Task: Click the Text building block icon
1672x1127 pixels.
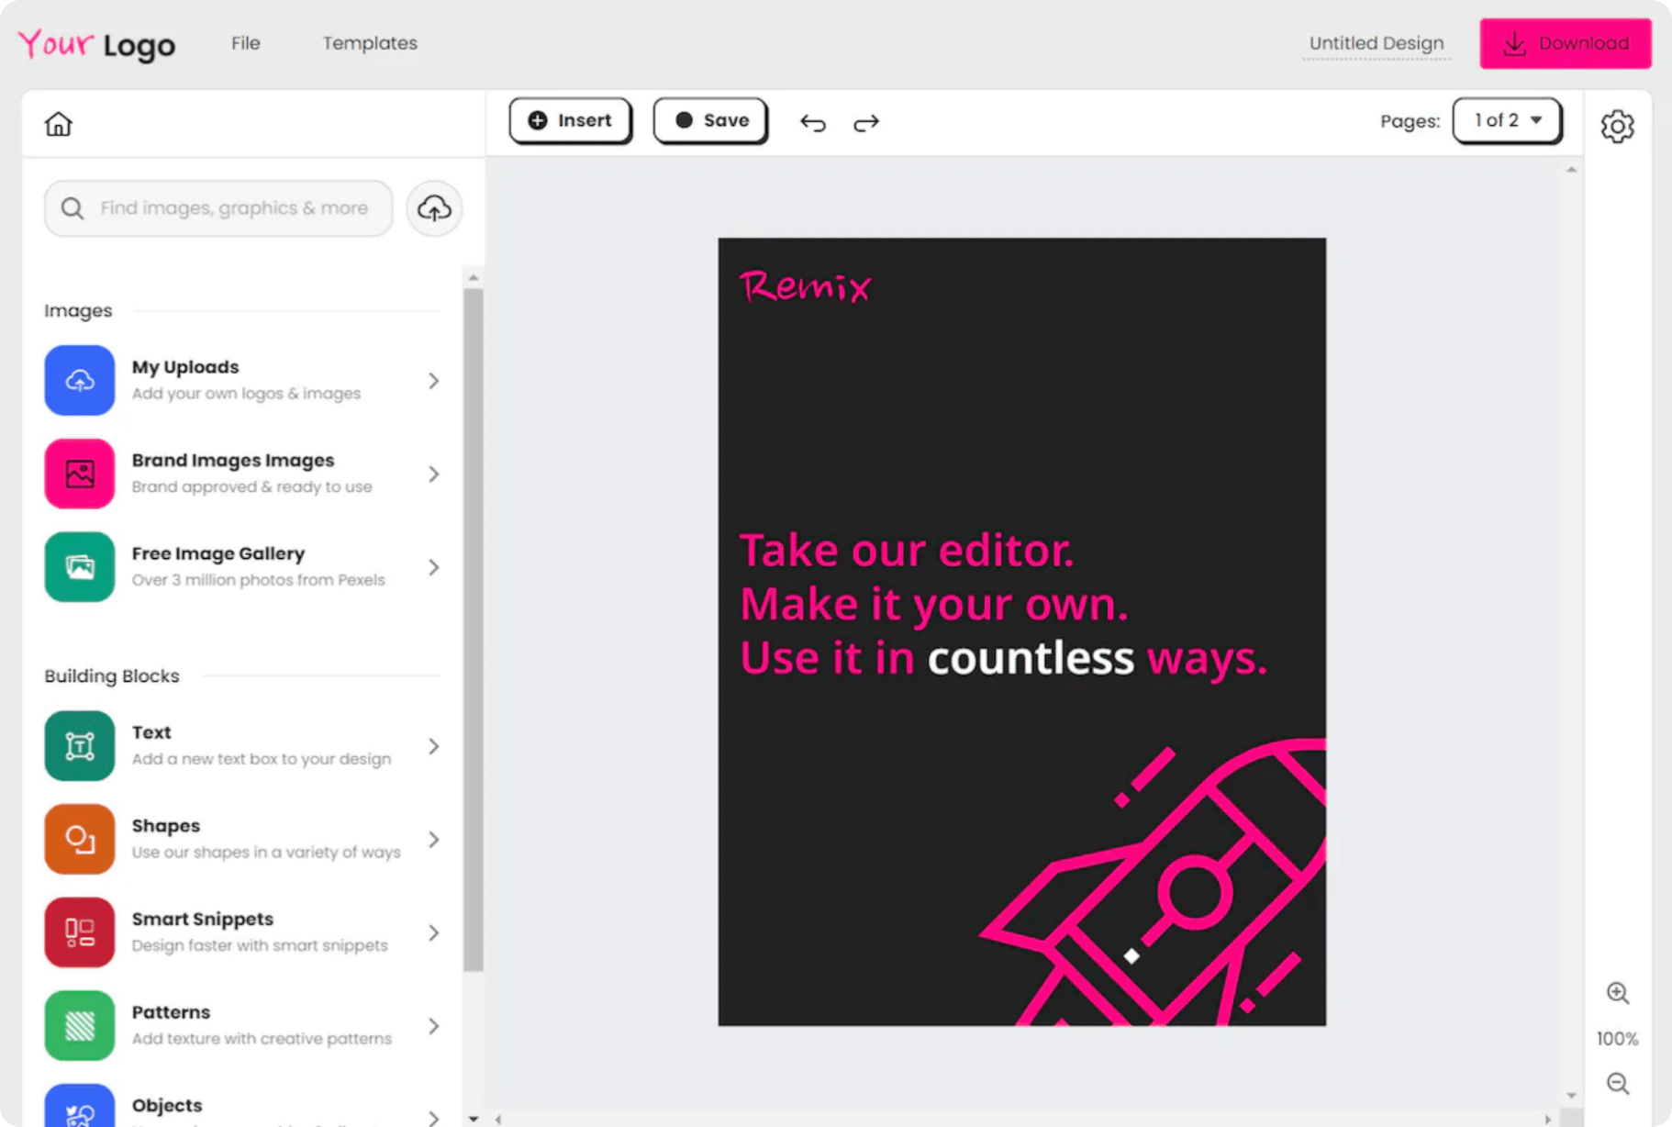Action: coord(80,746)
